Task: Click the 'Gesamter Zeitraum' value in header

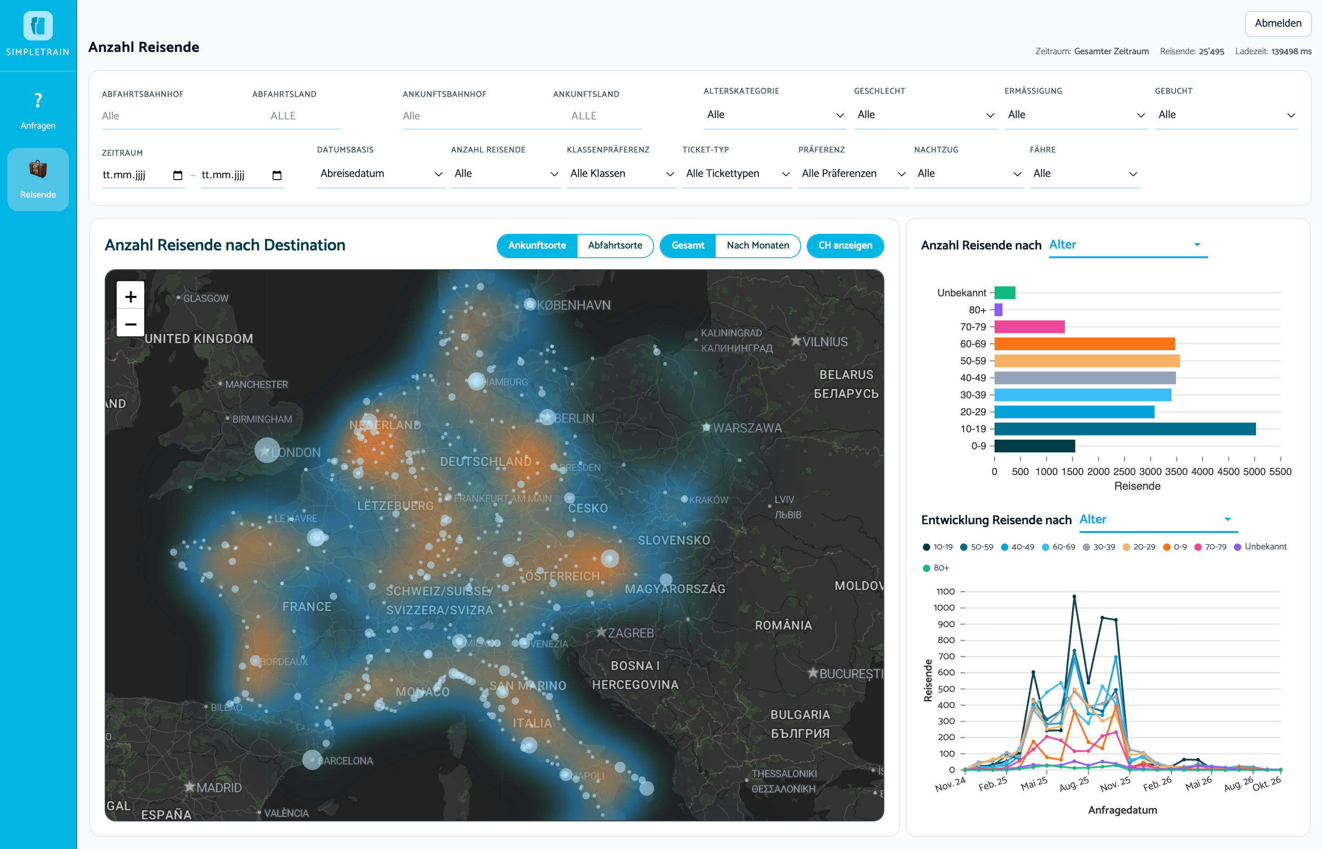Action: coord(1111,51)
